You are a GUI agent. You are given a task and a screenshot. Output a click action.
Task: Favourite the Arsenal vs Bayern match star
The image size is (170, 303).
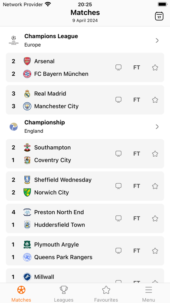(155, 67)
